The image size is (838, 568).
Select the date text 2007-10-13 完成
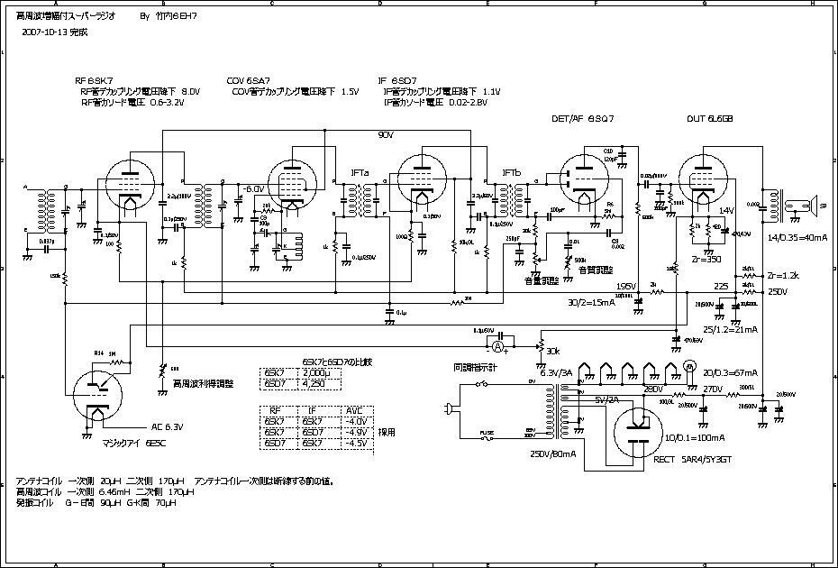coord(55,32)
